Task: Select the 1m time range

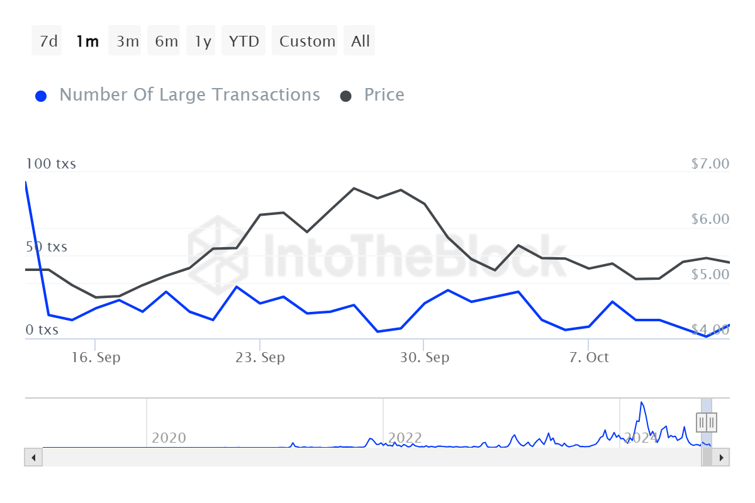Action: coord(87,41)
